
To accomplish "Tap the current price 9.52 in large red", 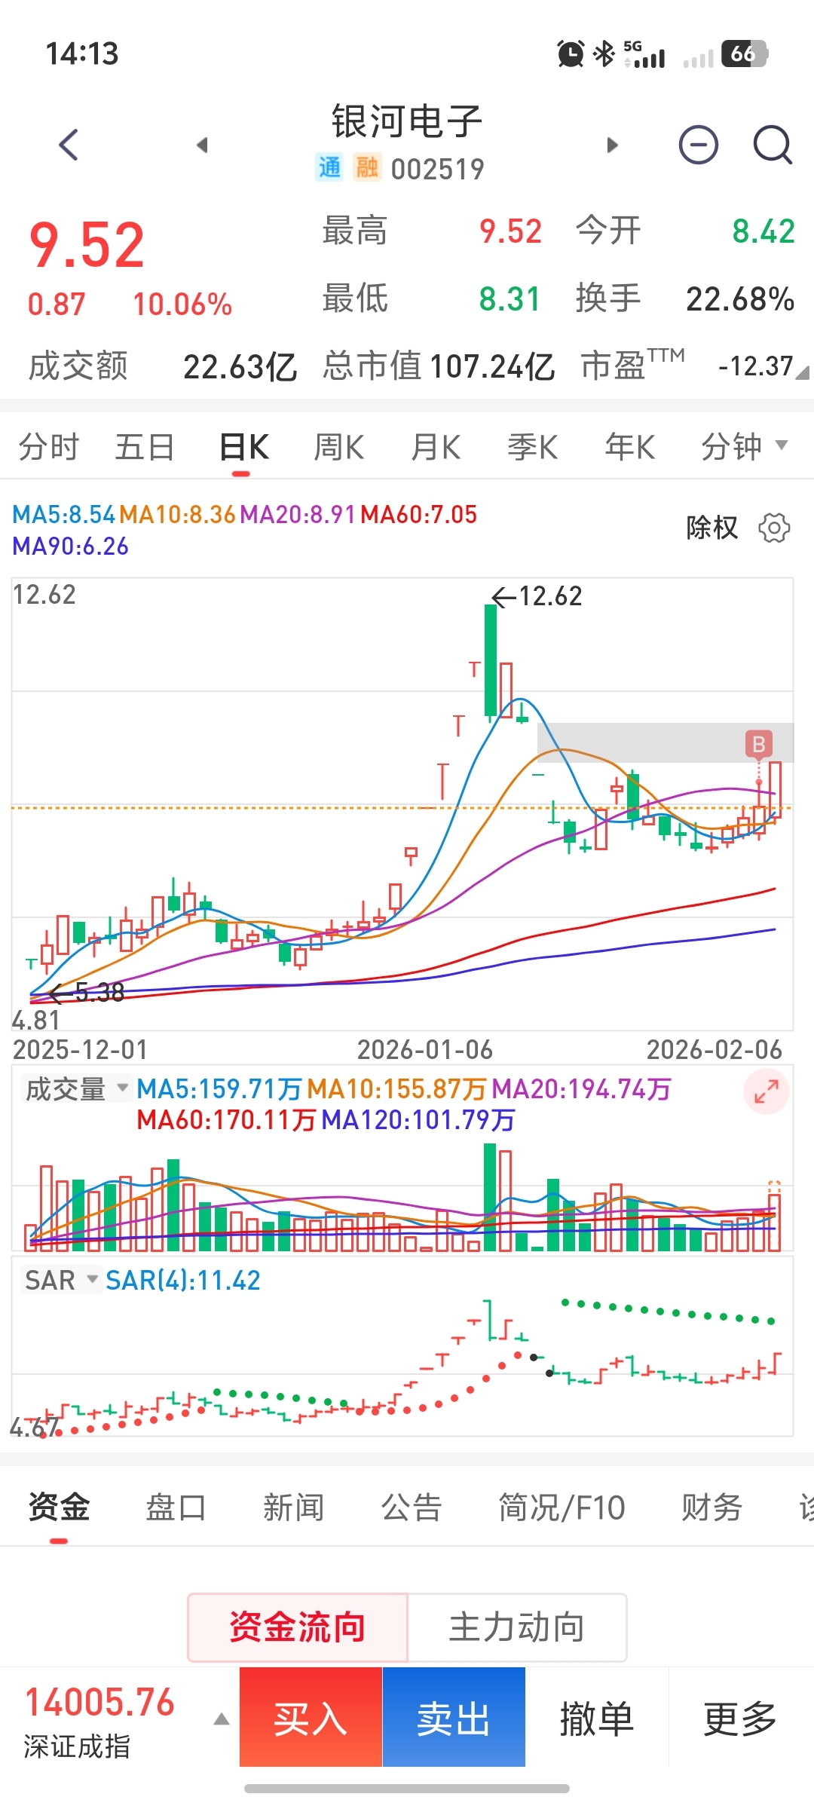I will (x=87, y=246).
